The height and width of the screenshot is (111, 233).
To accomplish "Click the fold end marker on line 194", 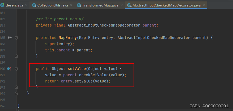I will (16, 93).
